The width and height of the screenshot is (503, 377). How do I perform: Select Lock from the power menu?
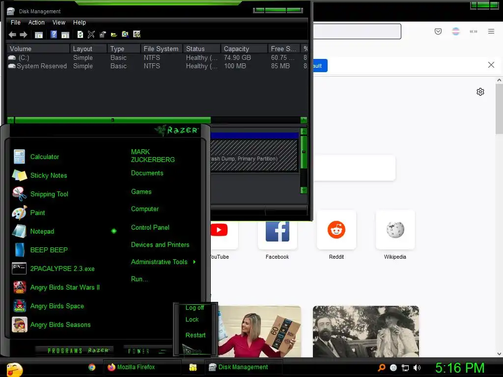tap(192, 319)
